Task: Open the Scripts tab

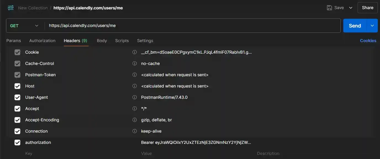Action: pos(122,40)
